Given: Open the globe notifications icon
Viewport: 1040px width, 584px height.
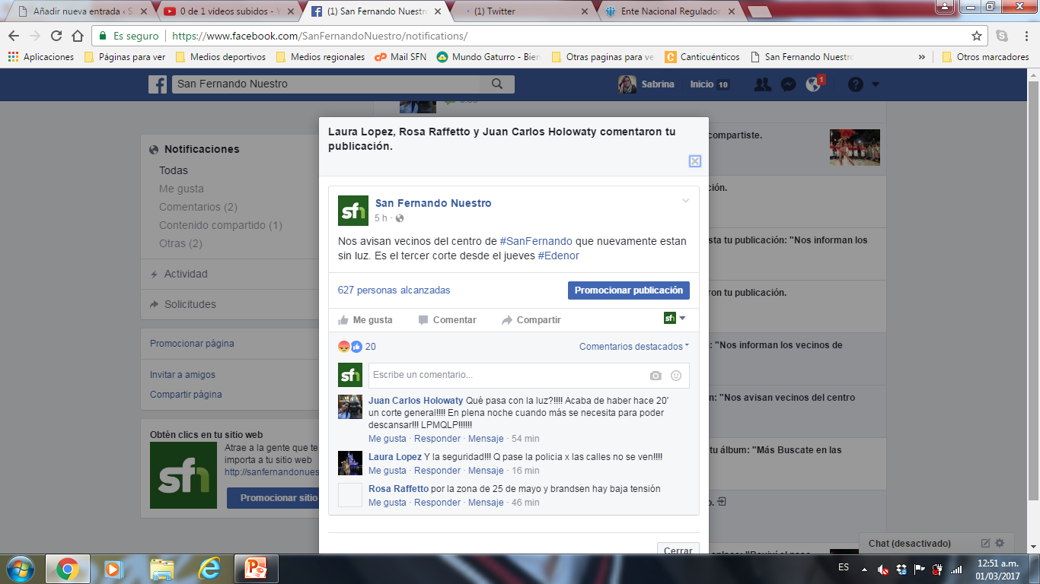Looking at the screenshot, I should click(813, 84).
